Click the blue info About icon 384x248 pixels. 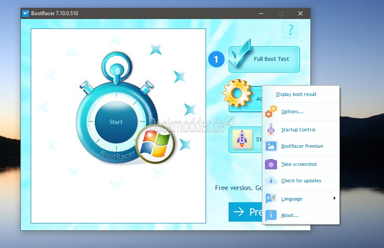point(271,215)
